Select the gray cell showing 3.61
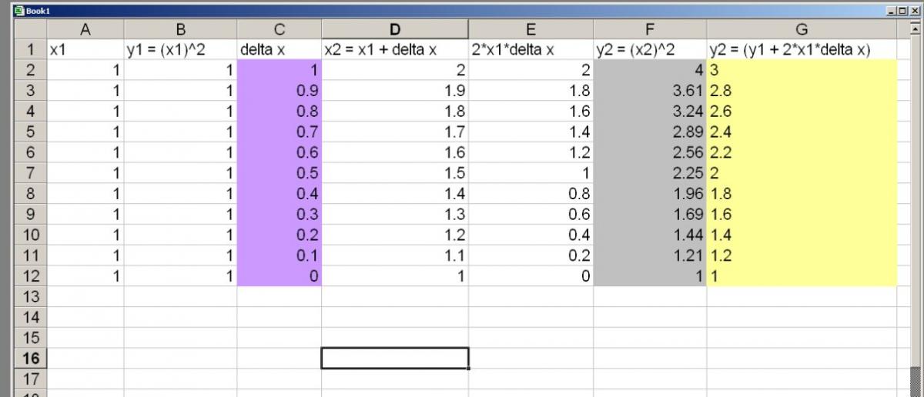924x397 pixels. pos(650,91)
